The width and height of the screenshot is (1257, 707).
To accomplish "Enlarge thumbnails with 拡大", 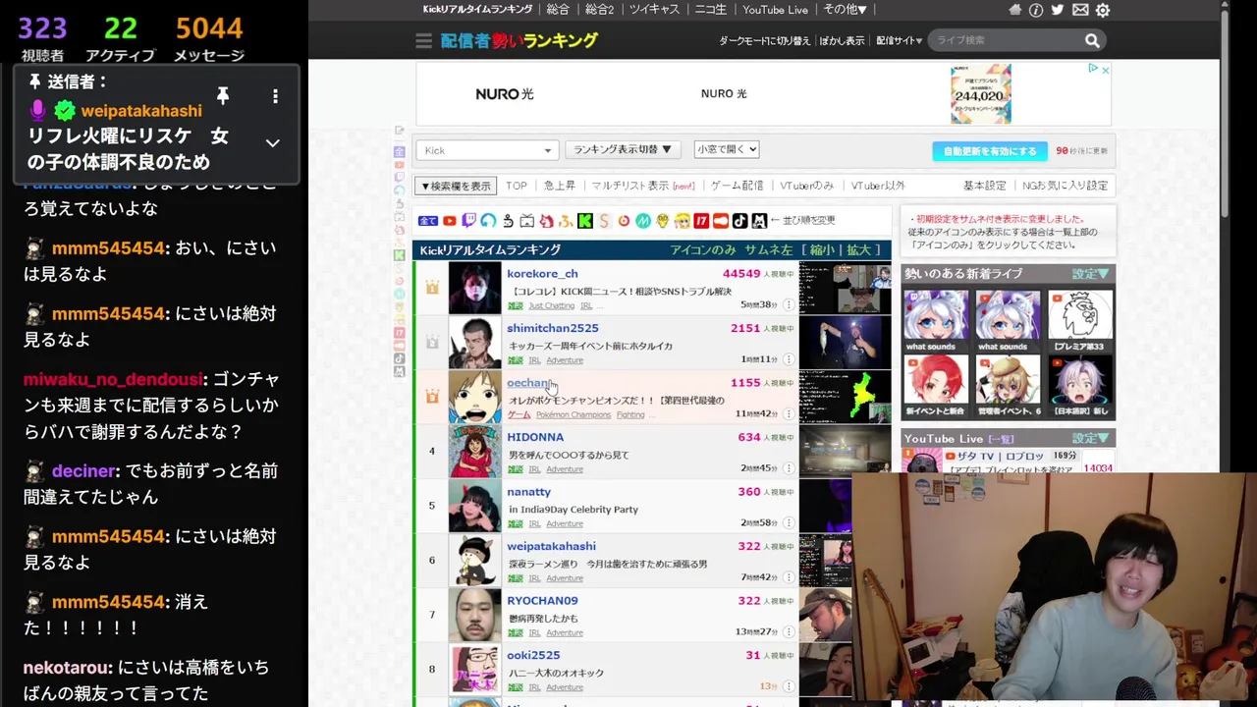I will [x=858, y=250].
